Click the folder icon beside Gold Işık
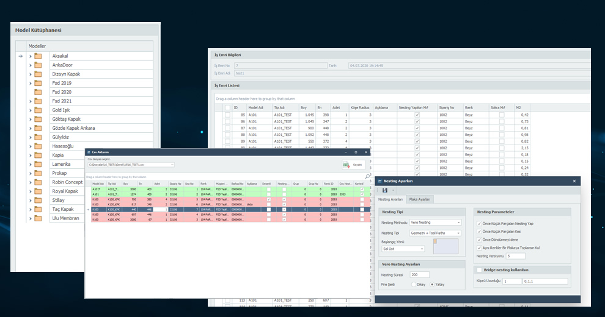The image size is (605, 317). click(38, 110)
